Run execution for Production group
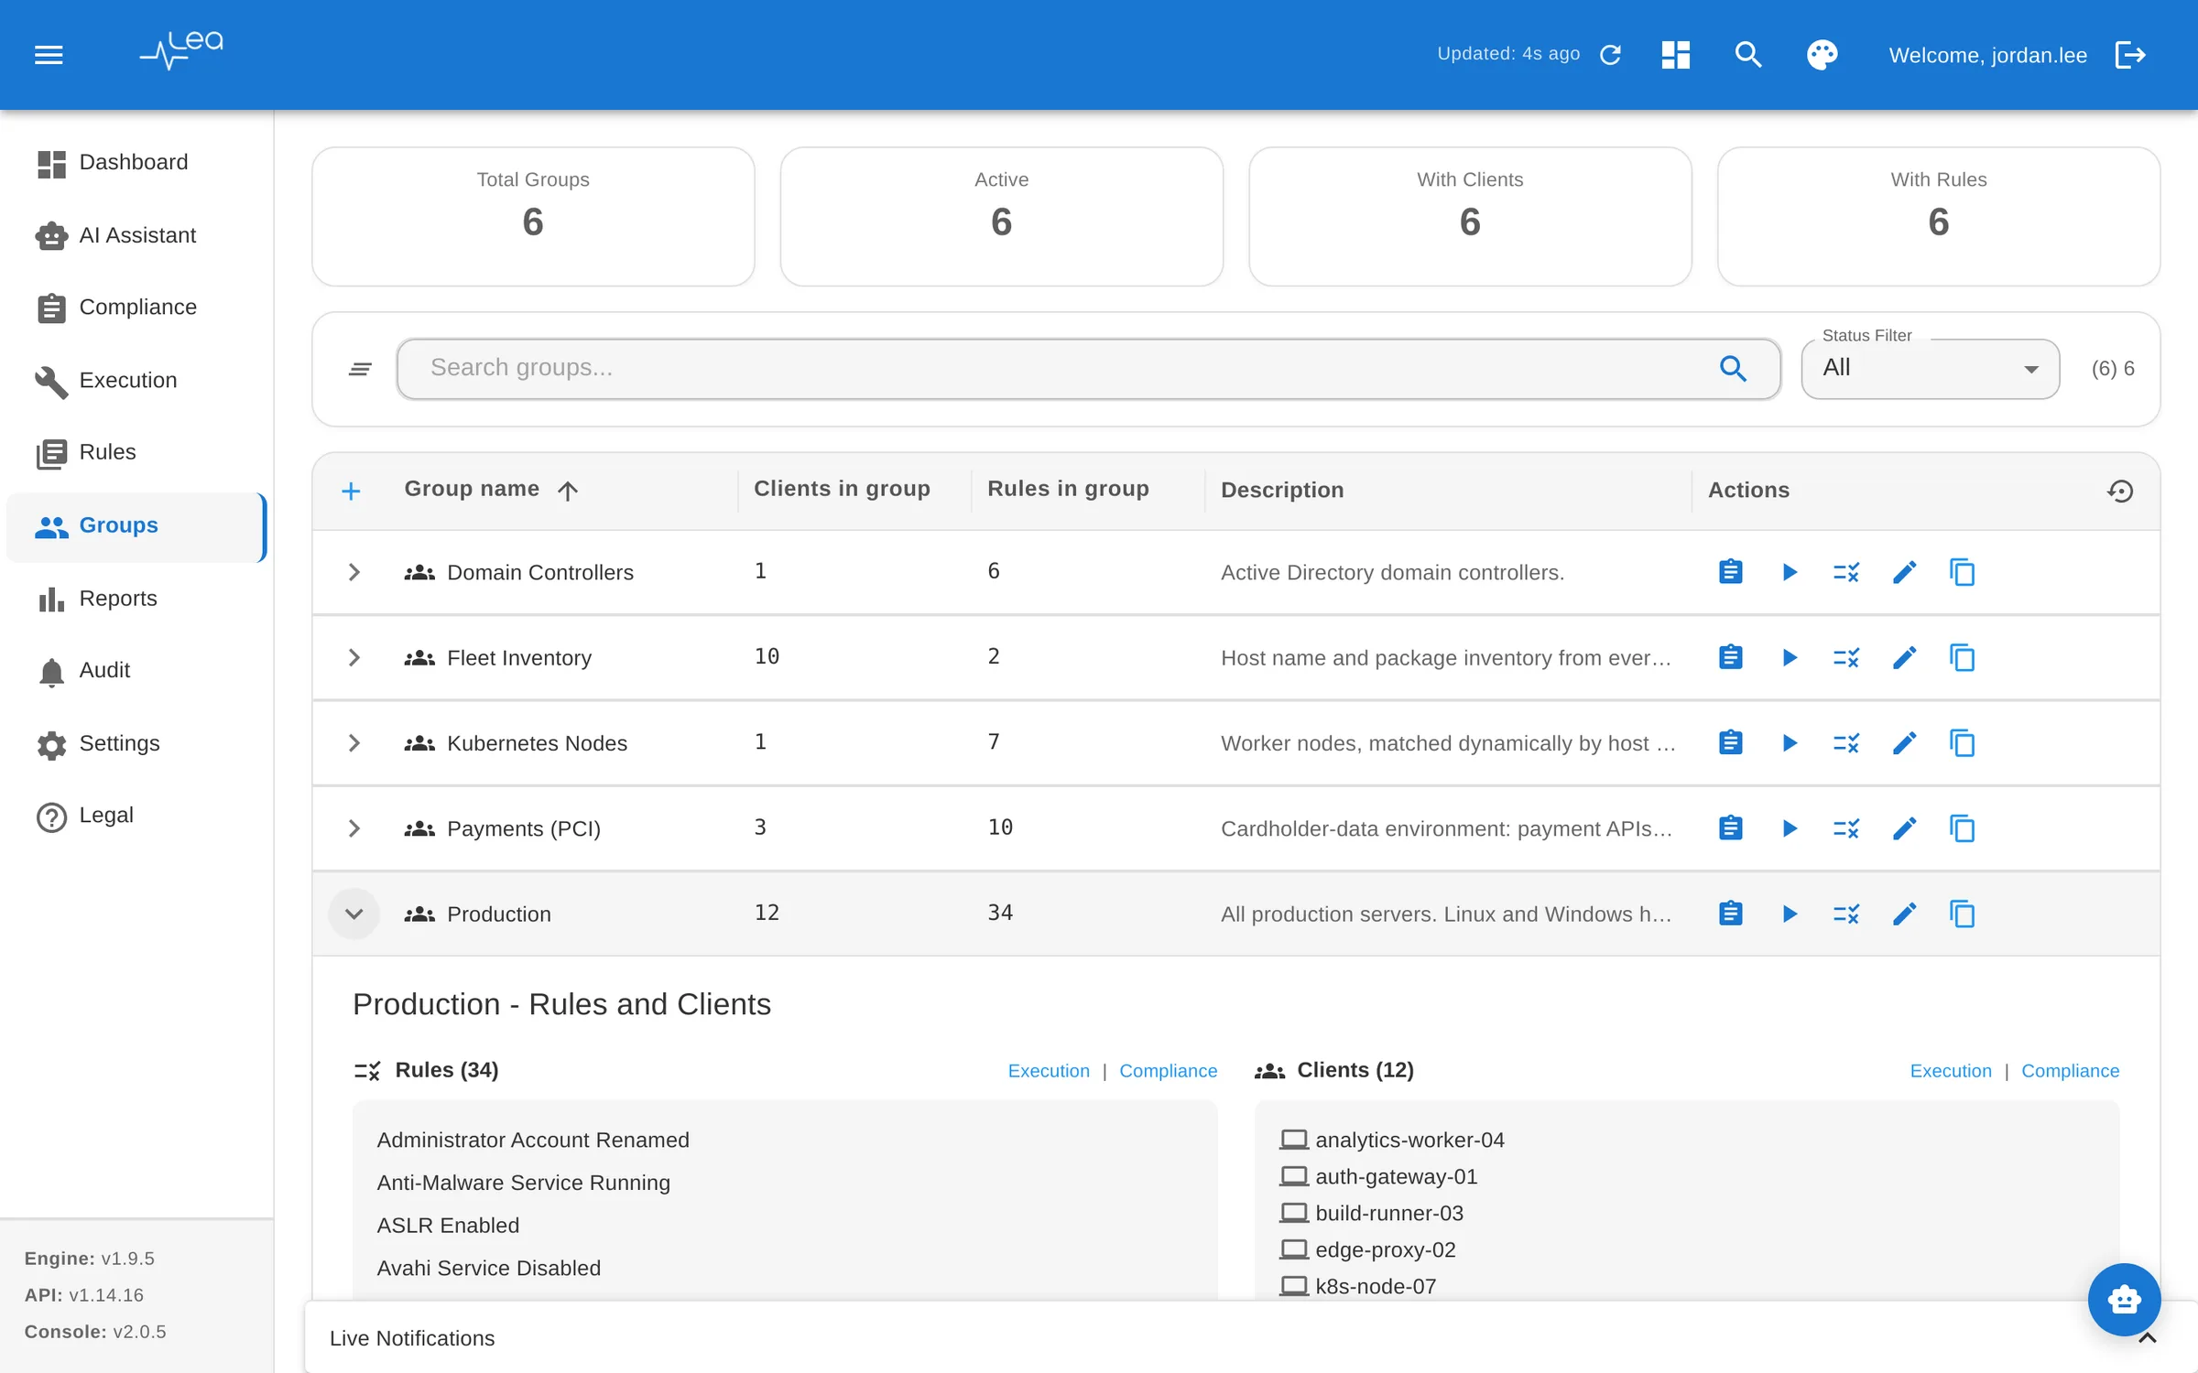Screen dimensions: 2198x1373 [1789, 914]
